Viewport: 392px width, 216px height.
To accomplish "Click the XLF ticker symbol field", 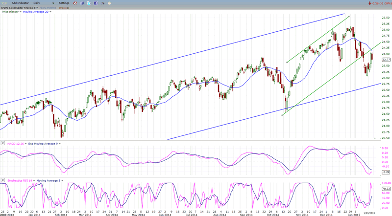I will click(4, 3).
